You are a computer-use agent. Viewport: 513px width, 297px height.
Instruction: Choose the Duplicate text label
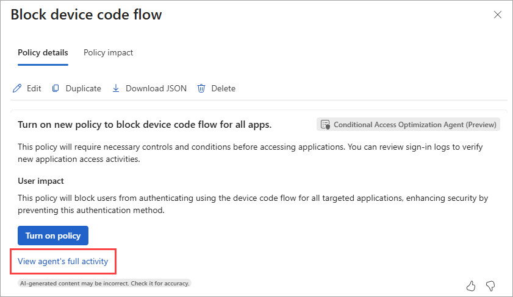[x=84, y=88]
